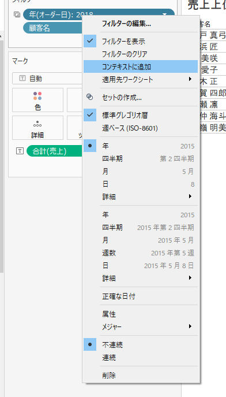
Task: Select 標準グレゴリオ暦 calendar option
Action: click(141, 115)
